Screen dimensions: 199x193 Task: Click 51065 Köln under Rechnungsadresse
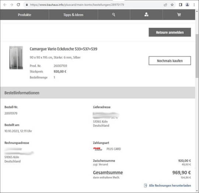[12, 157]
